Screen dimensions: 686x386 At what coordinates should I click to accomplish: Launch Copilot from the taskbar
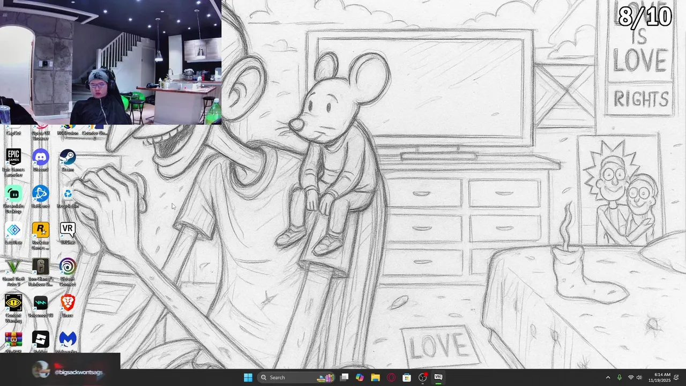click(360, 377)
